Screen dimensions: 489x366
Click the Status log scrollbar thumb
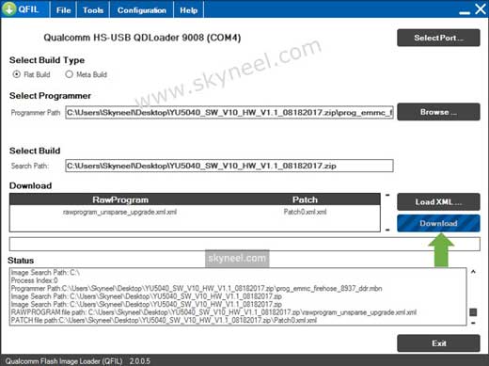click(x=473, y=312)
